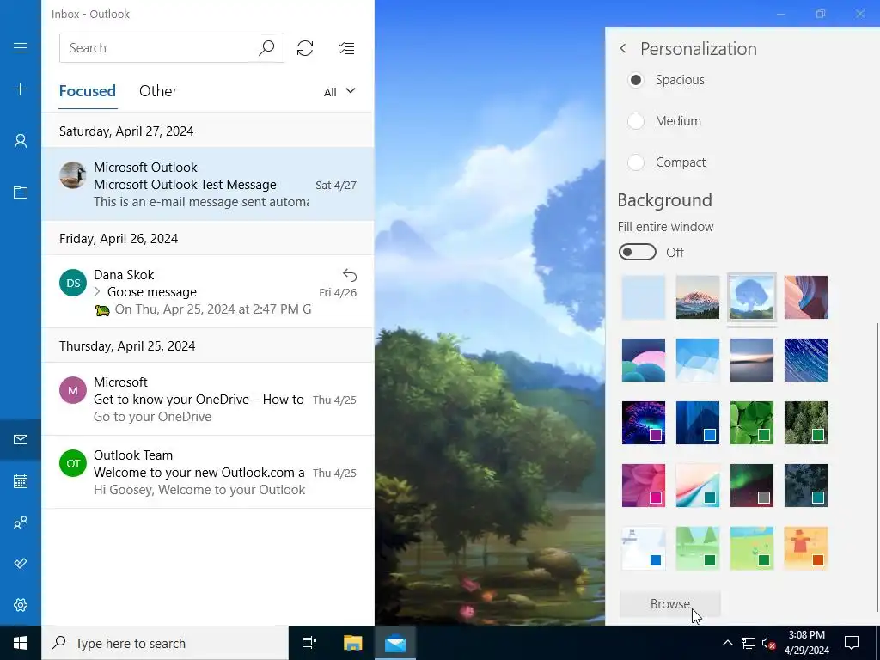880x660 pixels.
Task: Open Welcome to your new Outlook.com email
Action: pos(208,472)
